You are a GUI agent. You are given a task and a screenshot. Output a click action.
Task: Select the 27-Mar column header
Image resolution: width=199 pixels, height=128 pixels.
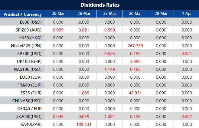click(x=109, y=14)
